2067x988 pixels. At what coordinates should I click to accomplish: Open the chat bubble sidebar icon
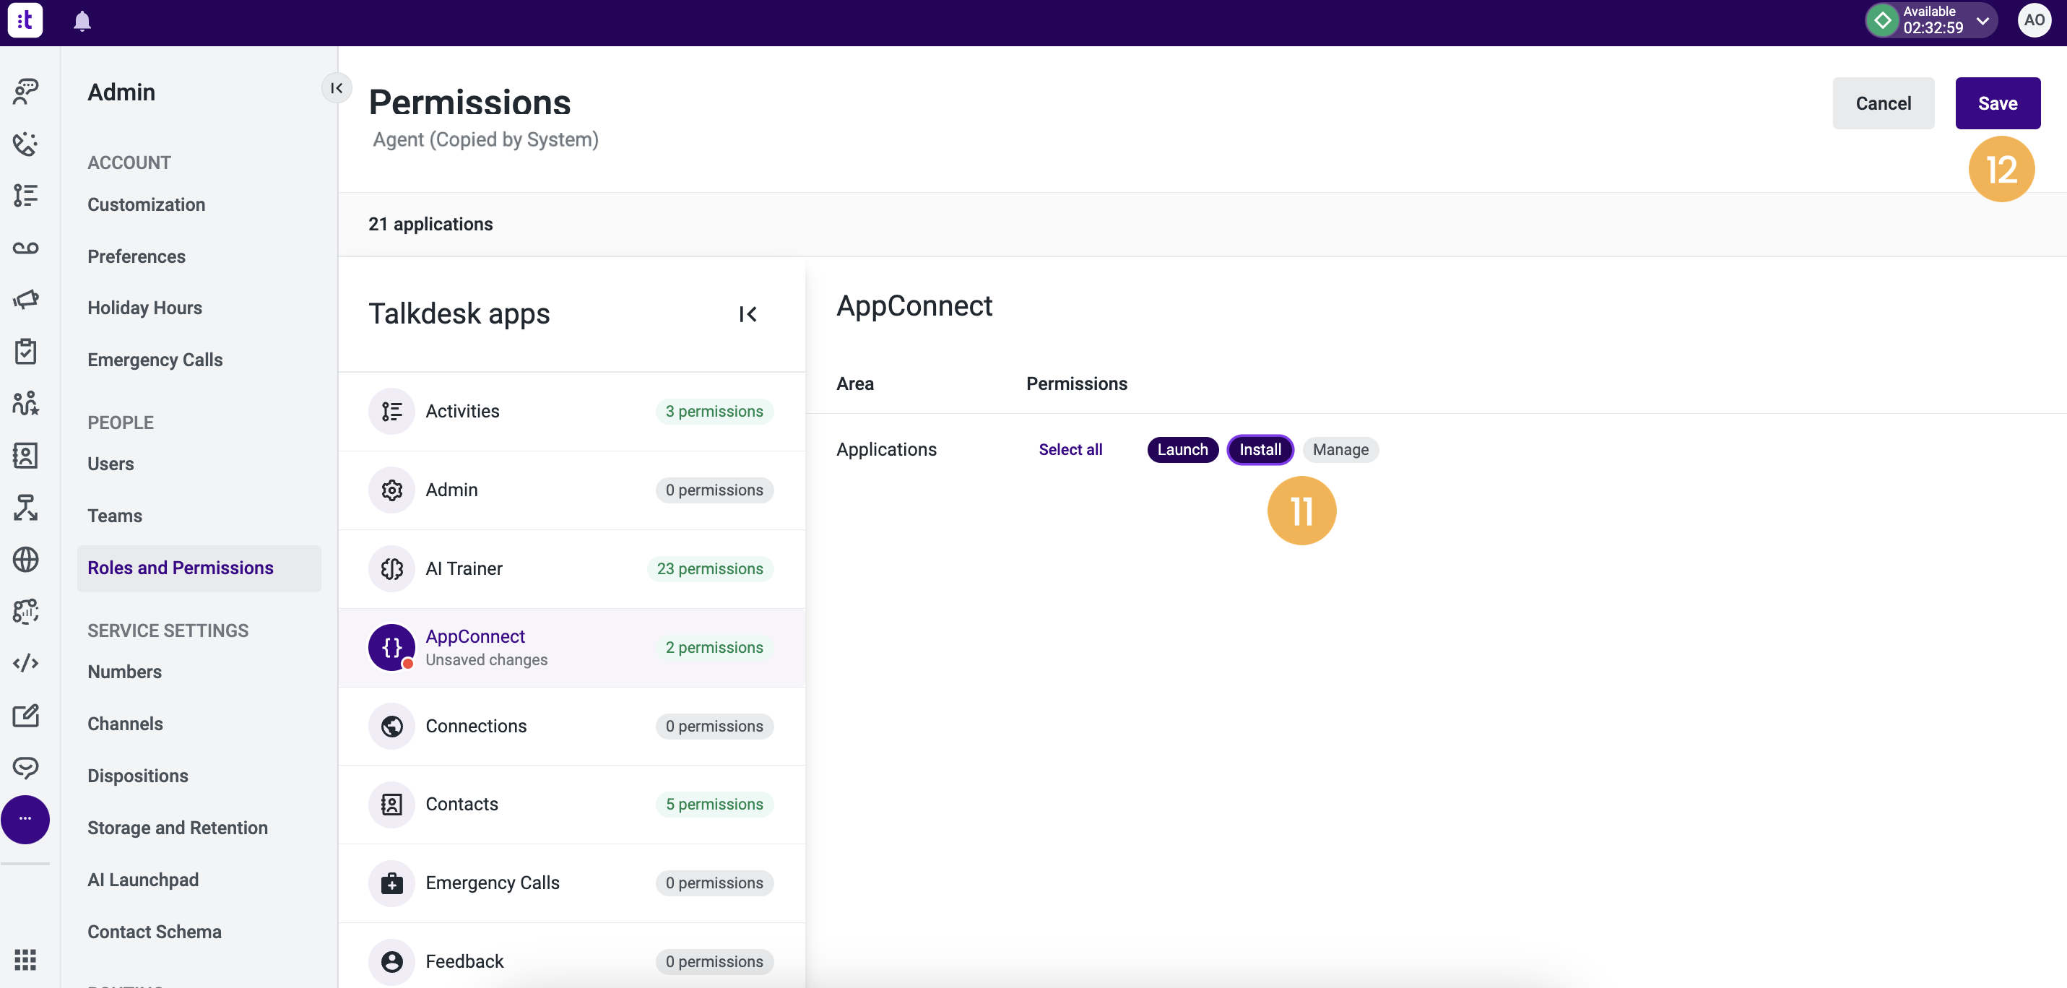[26, 767]
